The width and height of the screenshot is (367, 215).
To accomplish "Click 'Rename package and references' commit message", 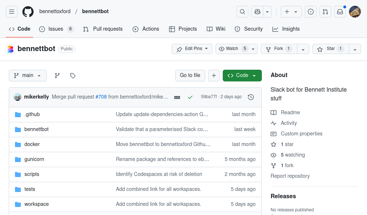I will click(x=163, y=159).
